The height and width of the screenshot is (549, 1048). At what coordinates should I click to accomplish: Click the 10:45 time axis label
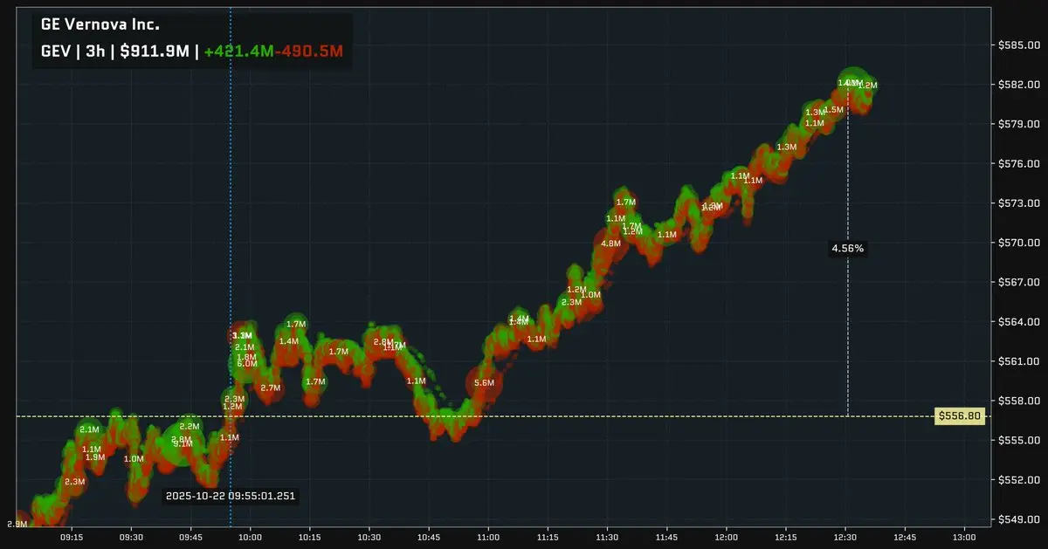(x=429, y=539)
